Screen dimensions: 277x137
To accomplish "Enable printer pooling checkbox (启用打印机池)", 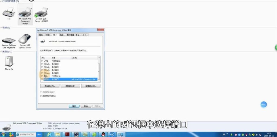I will pyautogui.click(x=41, y=96).
